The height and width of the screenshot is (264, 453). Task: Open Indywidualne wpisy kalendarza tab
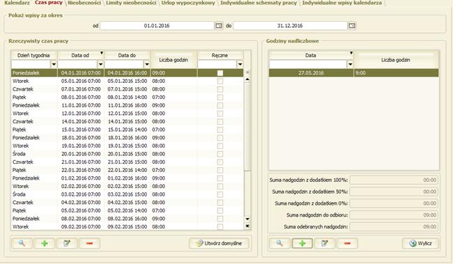pyautogui.click(x=341, y=3)
